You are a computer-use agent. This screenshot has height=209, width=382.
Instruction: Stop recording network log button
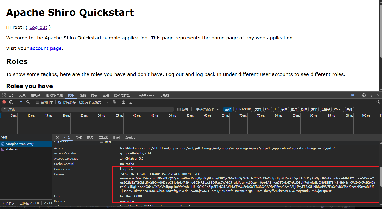(4, 102)
